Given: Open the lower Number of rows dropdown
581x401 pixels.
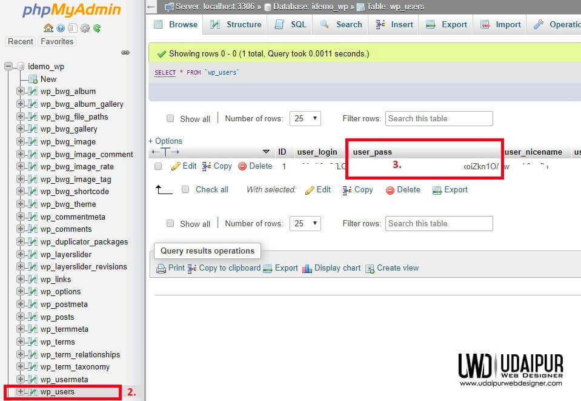Looking at the screenshot, I should point(305,223).
